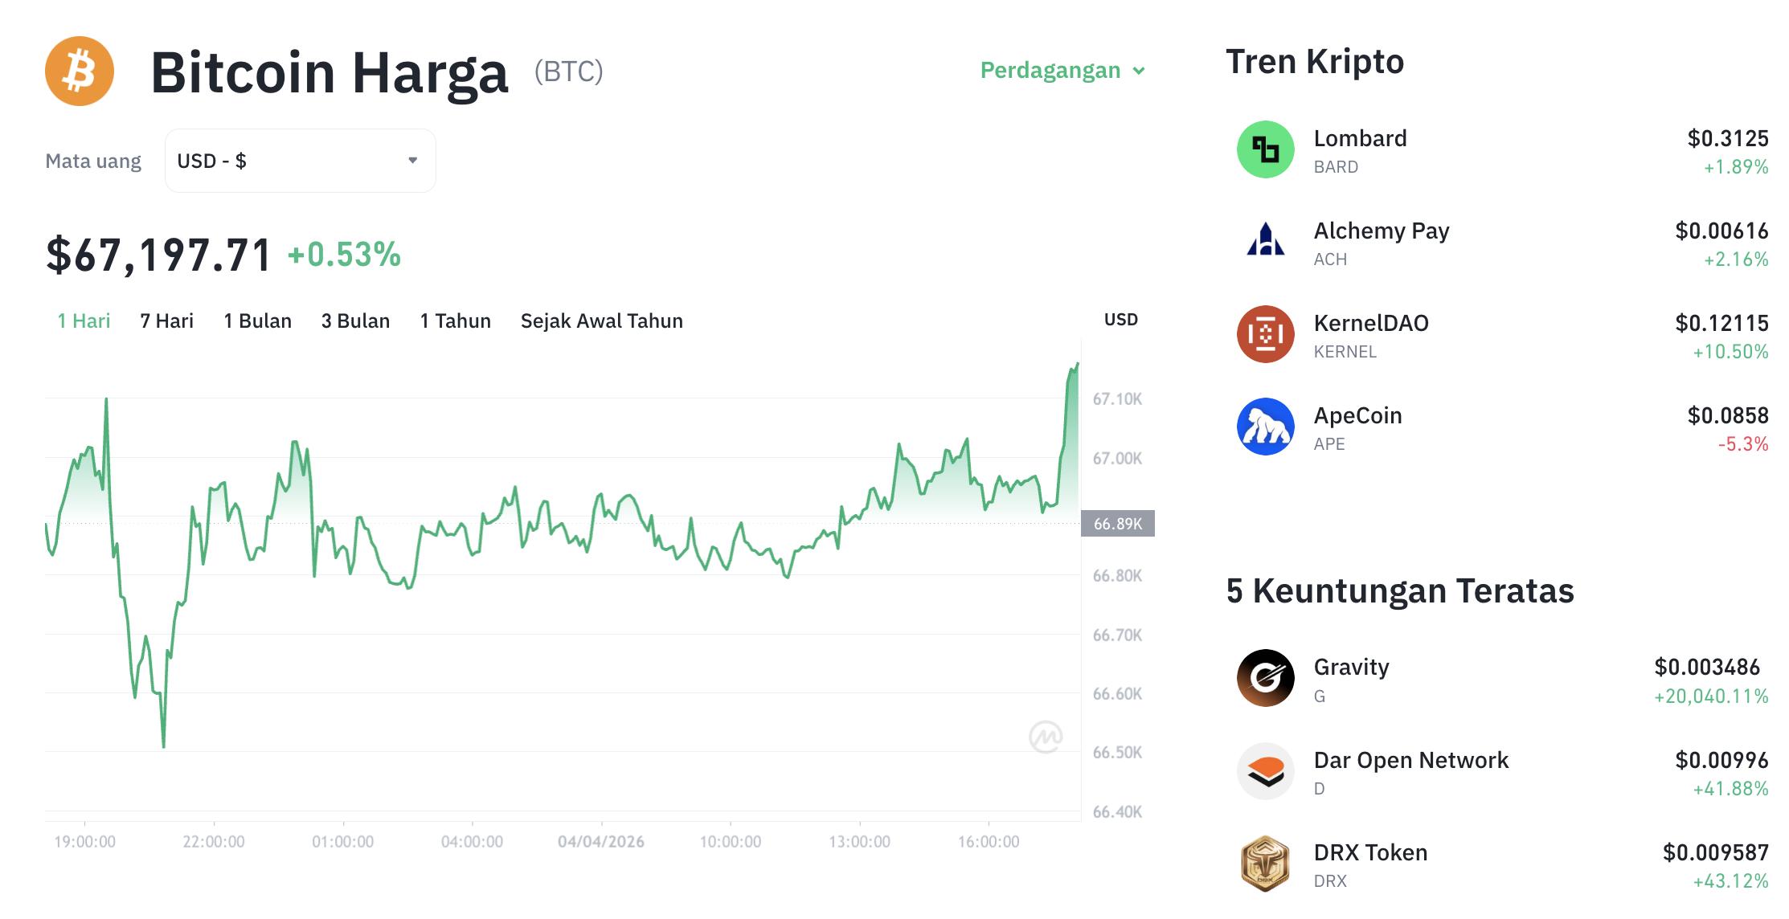The height and width of the screenshot is (919, 1789).
Task: Click the 66.89K current price marker
Action: click(x=1118, y=524)
